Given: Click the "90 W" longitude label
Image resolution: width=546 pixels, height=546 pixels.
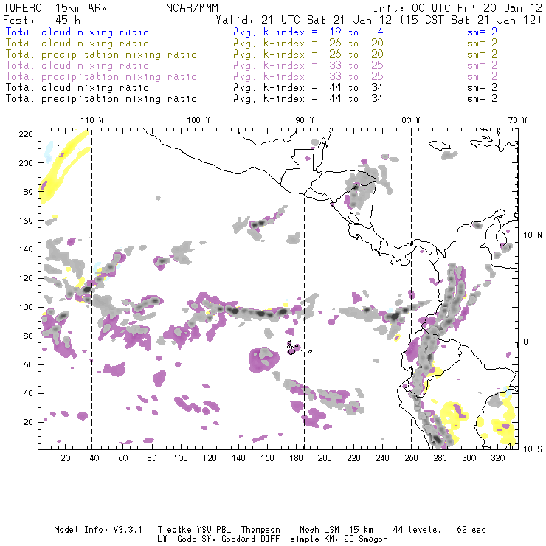Looking at the screenshot, I should (x=305, y=120).
